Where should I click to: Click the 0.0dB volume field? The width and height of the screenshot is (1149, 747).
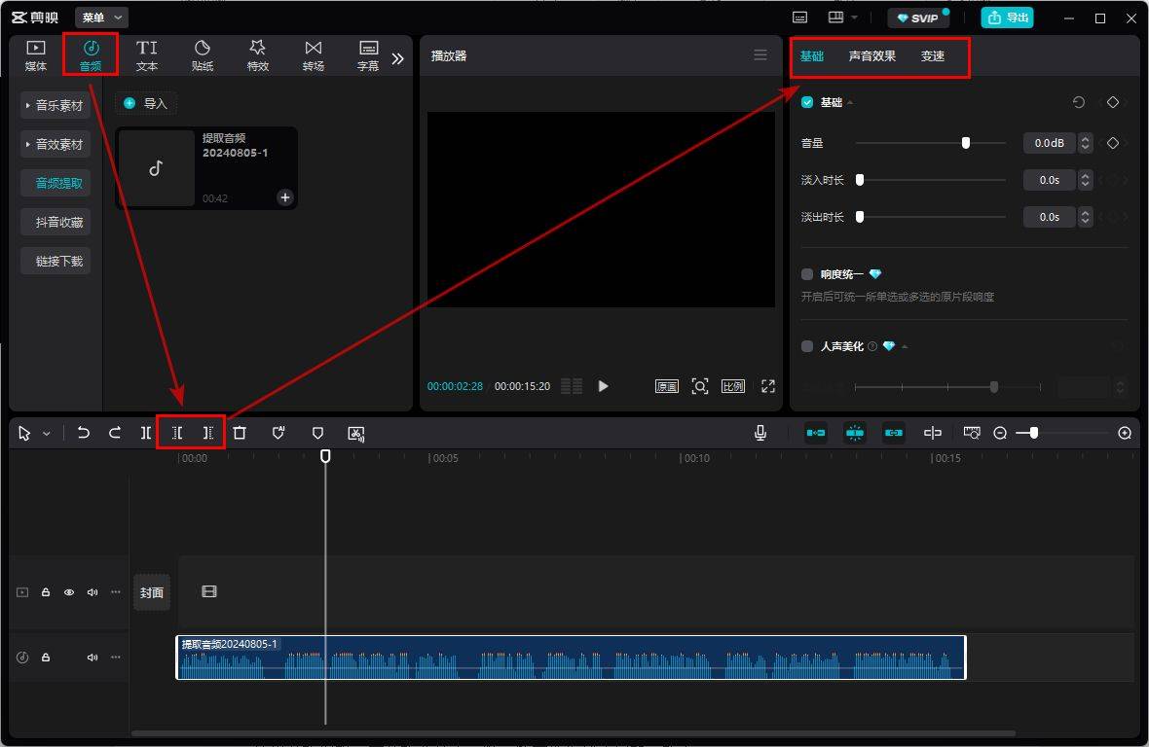(x=1049, y=143)
